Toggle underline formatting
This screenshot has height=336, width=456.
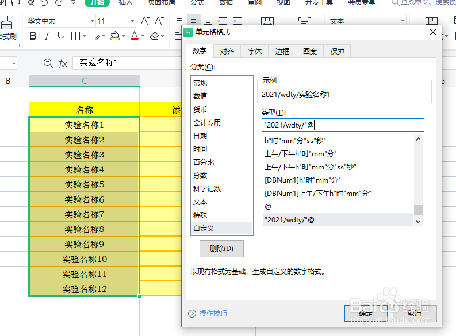(x=61, y=36)
